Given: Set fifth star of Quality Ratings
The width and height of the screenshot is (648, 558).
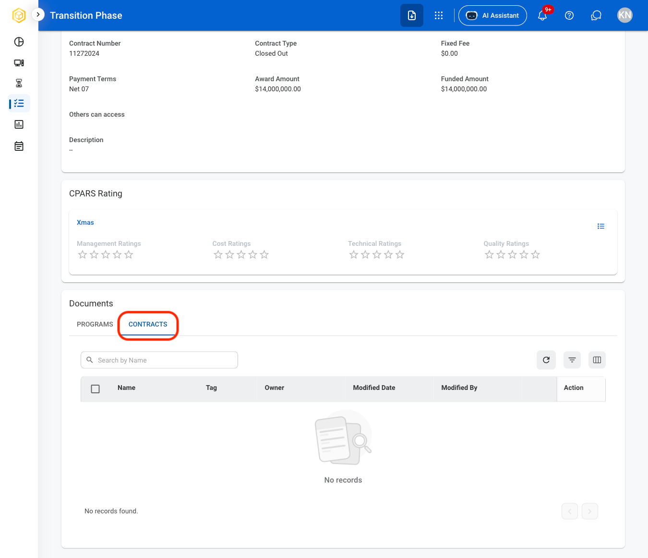Looking at the screenshot, I should (536, 255).
